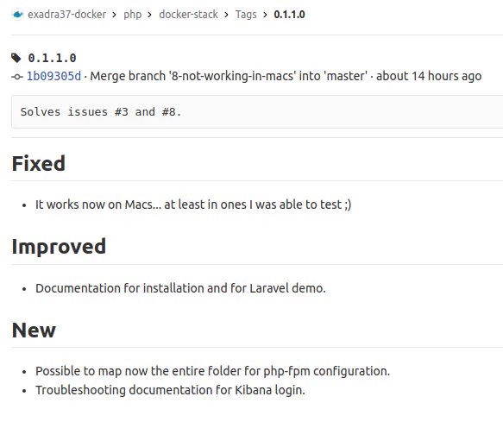
Task: Click the tag icon beside 0.1.1.0
Action: pyautogui.click(x=16, y=58)
